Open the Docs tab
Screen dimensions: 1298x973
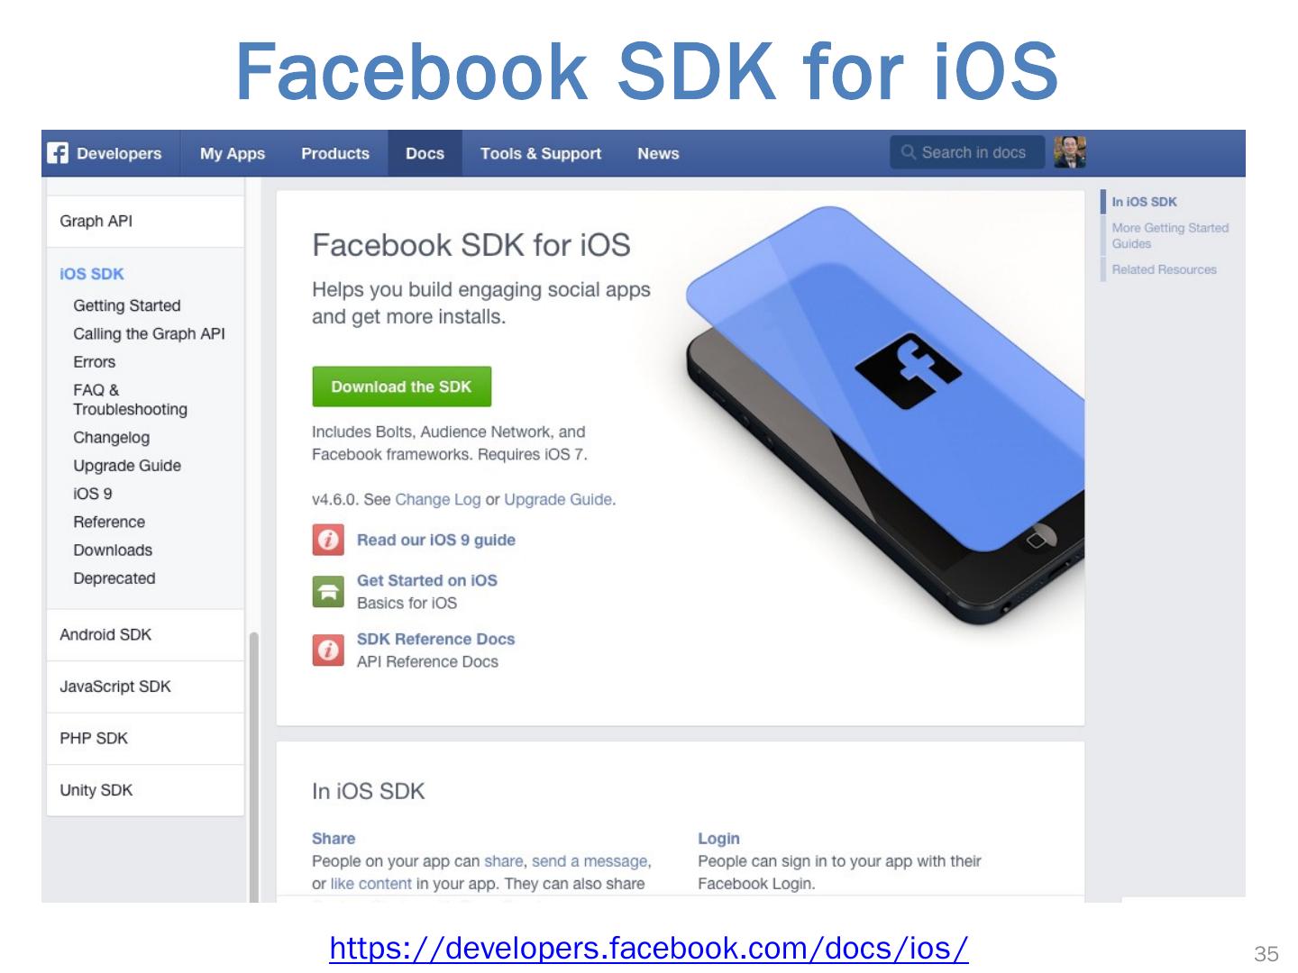[x=425, y=153]
